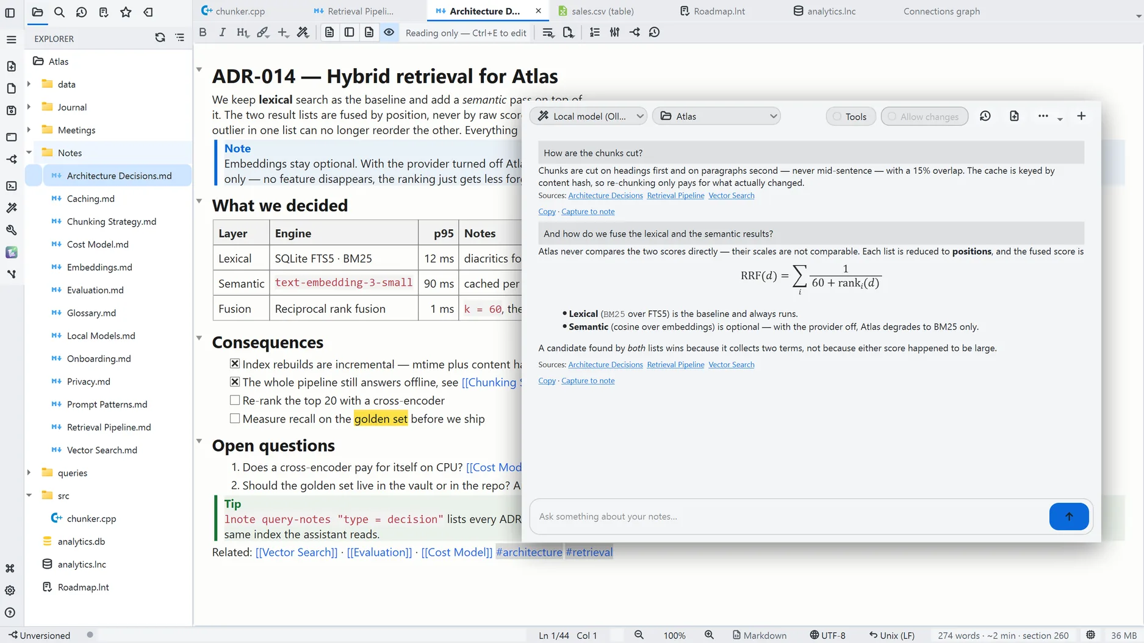Image resolution: width=1144 pixels, height=643 pixels.
Task: Switch to the chunker.cpp tab
Action: pos(232,11)
